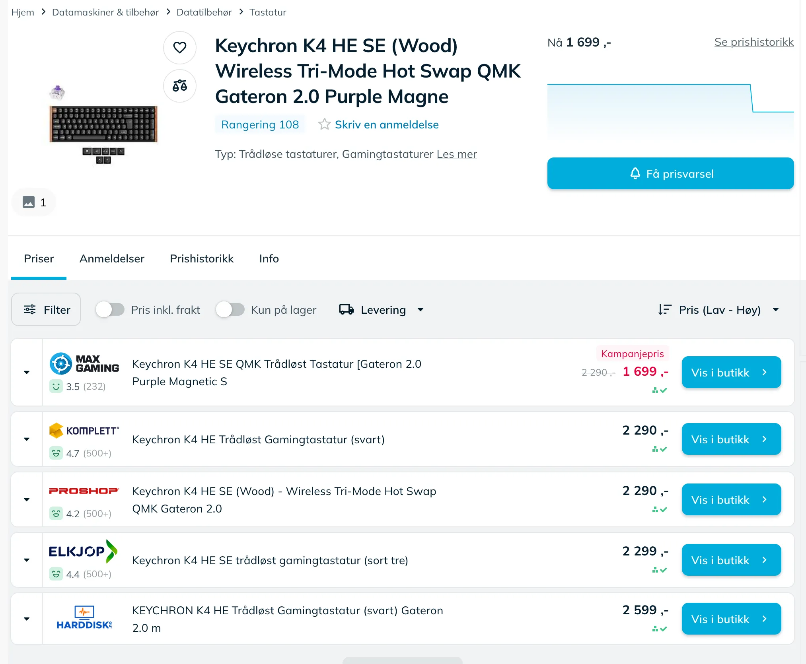
Task: Click the Harddisk store logo
Action: (x=84, y=617)
